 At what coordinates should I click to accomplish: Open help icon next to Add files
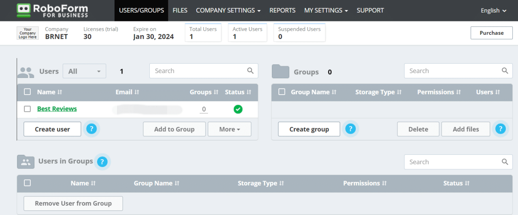coord(501,129)
